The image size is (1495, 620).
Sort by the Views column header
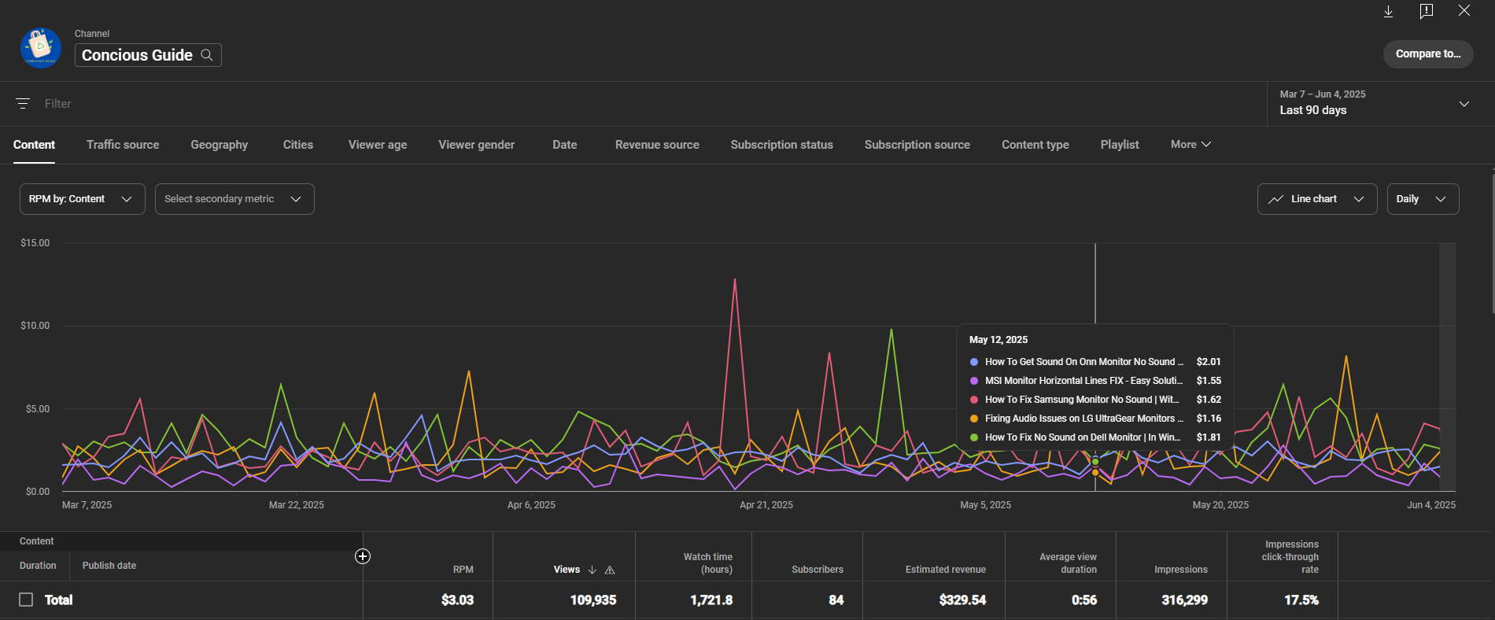[567, 570]
